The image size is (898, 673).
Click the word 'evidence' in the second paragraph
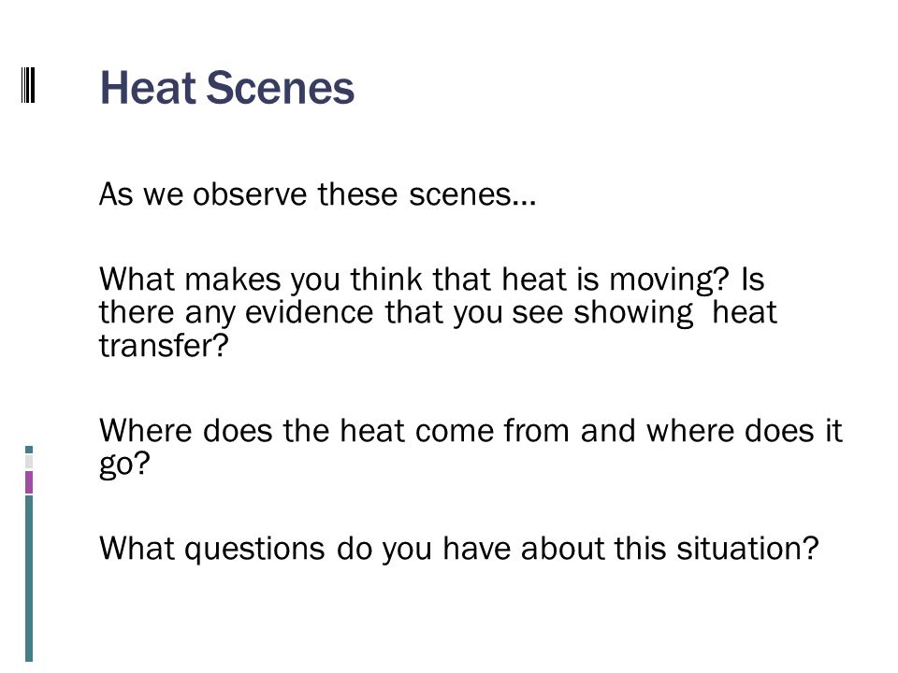pos(310,312)
